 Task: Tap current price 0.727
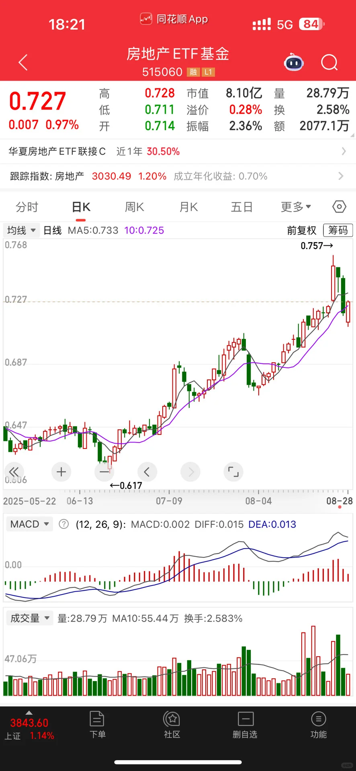pyautogui.click(x=37, y=101)
